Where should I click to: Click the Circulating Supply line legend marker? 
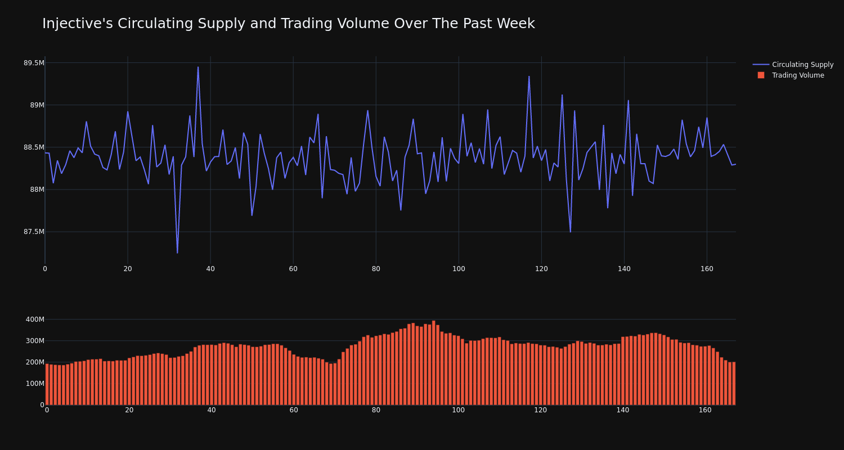[x=761, y=65]
